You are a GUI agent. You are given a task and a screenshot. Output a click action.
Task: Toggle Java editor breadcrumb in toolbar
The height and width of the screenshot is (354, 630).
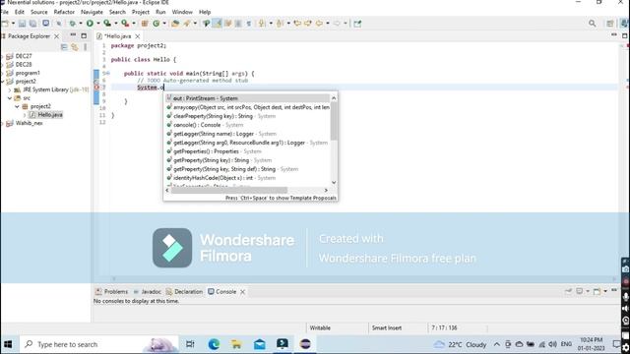tap(206, 24)
